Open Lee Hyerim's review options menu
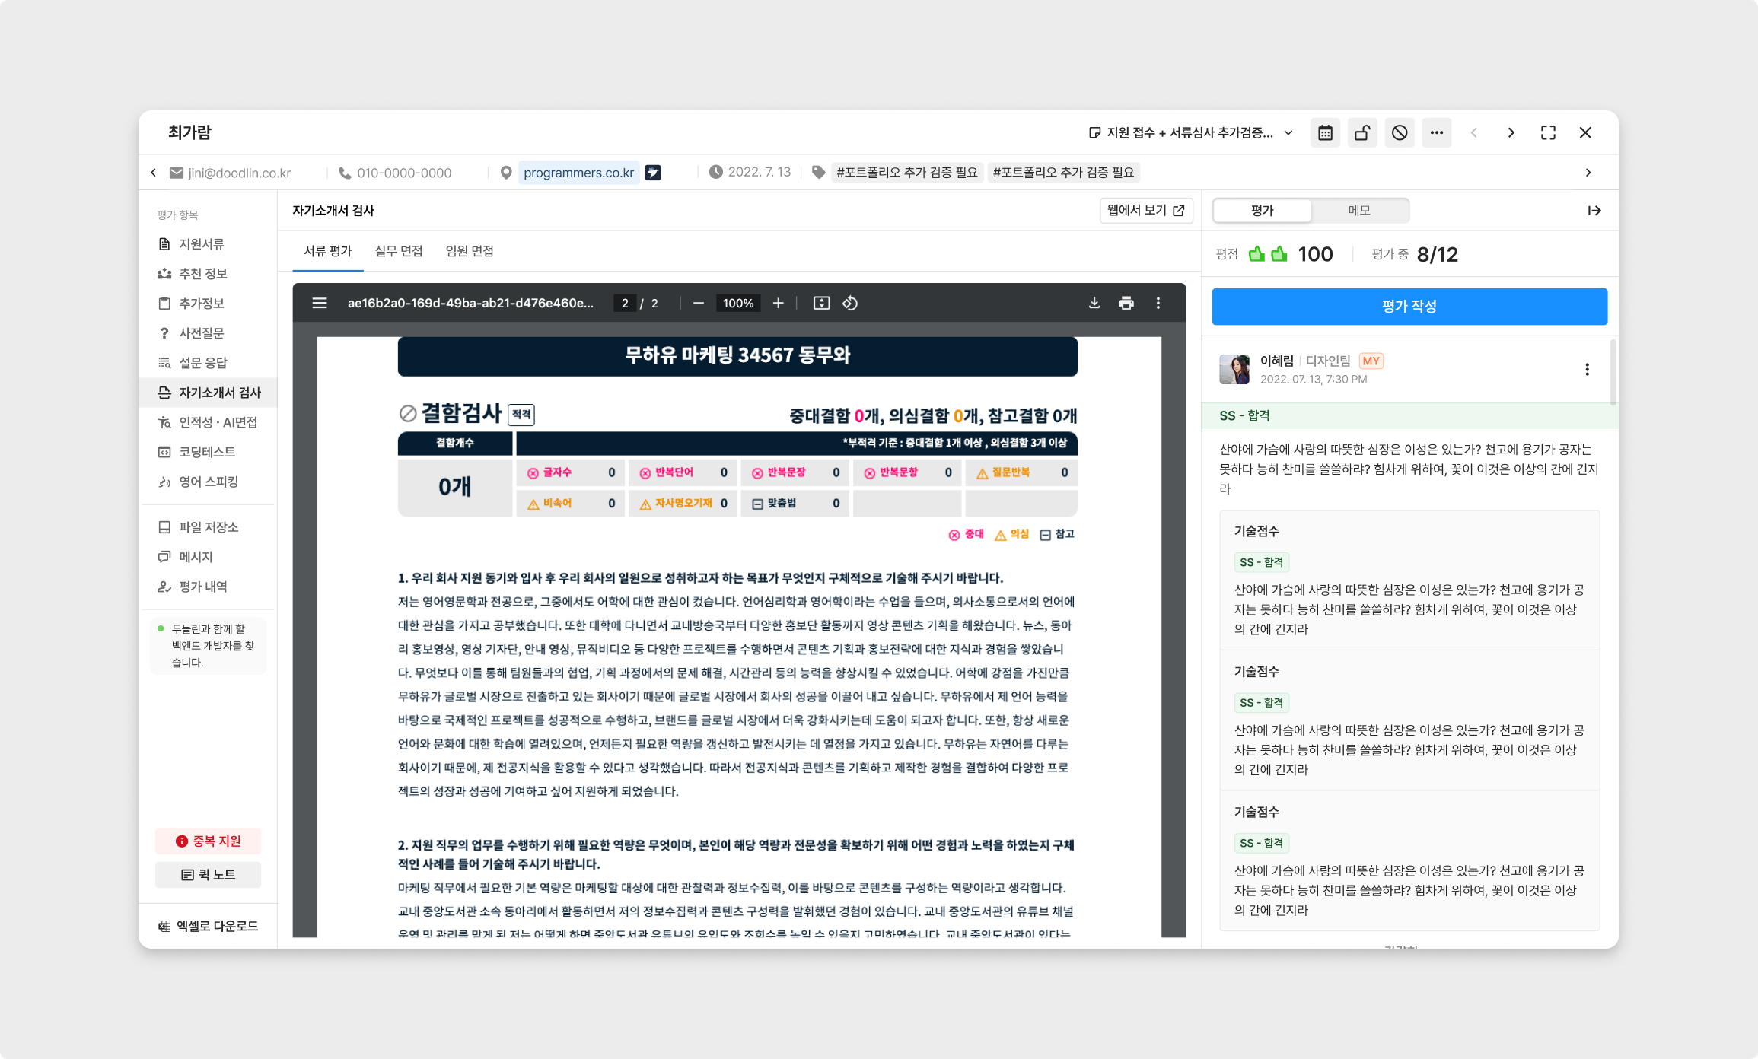This screenshot has height=1059, width=1758. (x=1587, y=369)
